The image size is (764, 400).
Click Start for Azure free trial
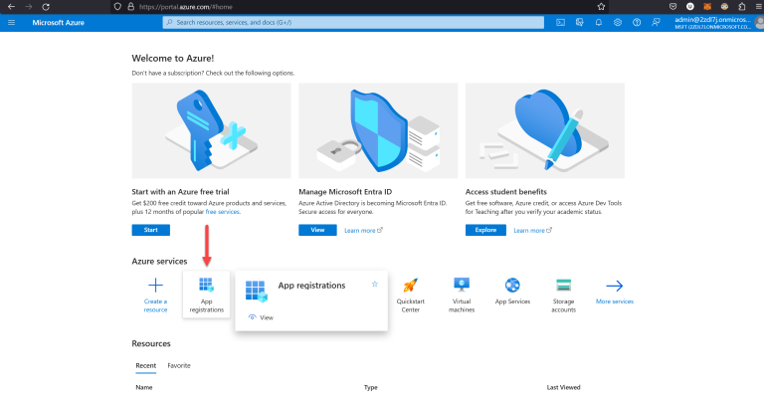151,230
